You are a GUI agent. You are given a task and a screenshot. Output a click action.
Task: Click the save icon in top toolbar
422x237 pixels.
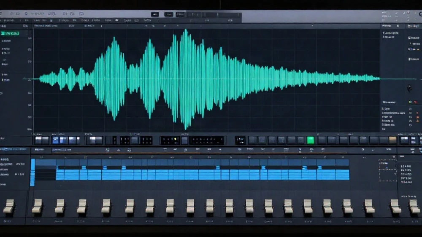tap(81, 14)
